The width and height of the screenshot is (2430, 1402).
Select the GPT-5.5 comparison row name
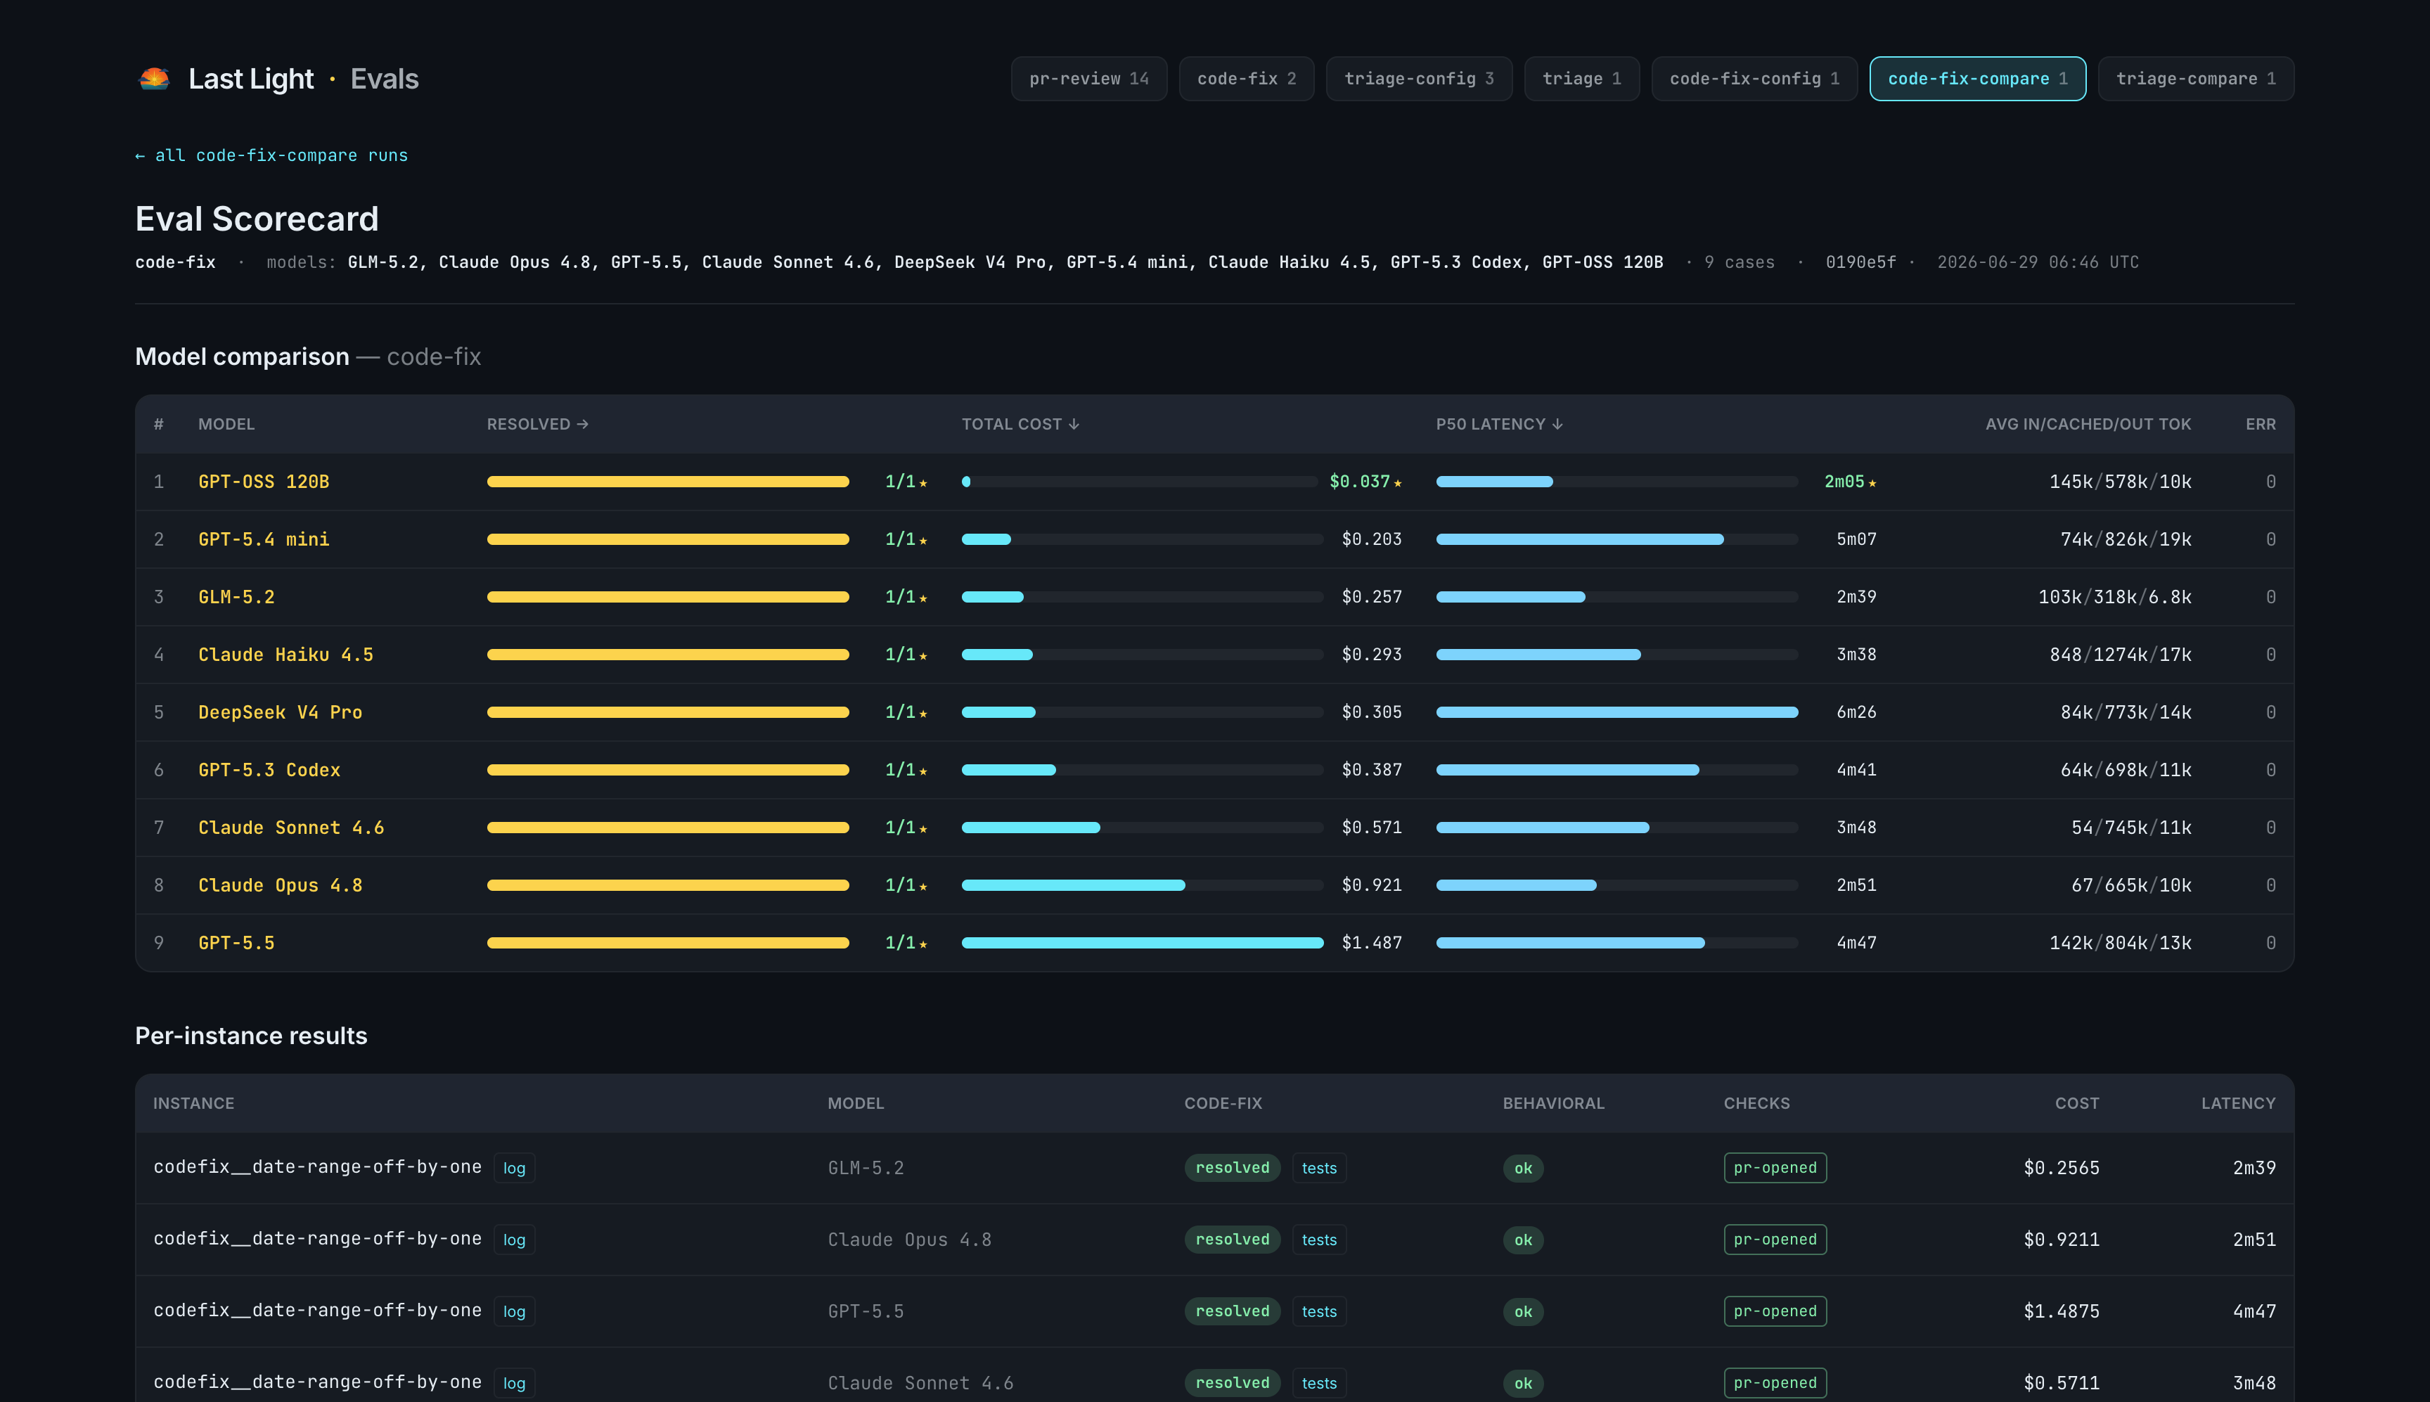(237, 944)
